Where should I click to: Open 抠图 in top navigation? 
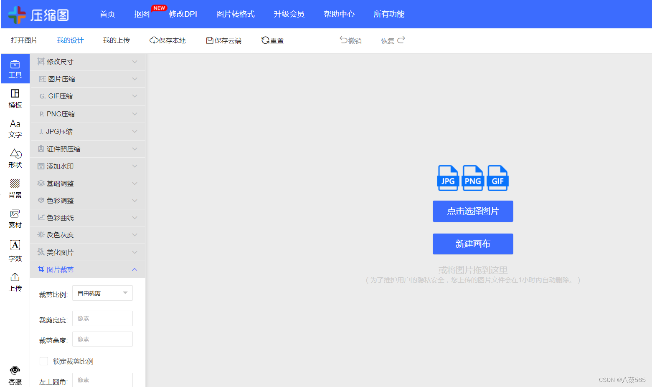142,14
